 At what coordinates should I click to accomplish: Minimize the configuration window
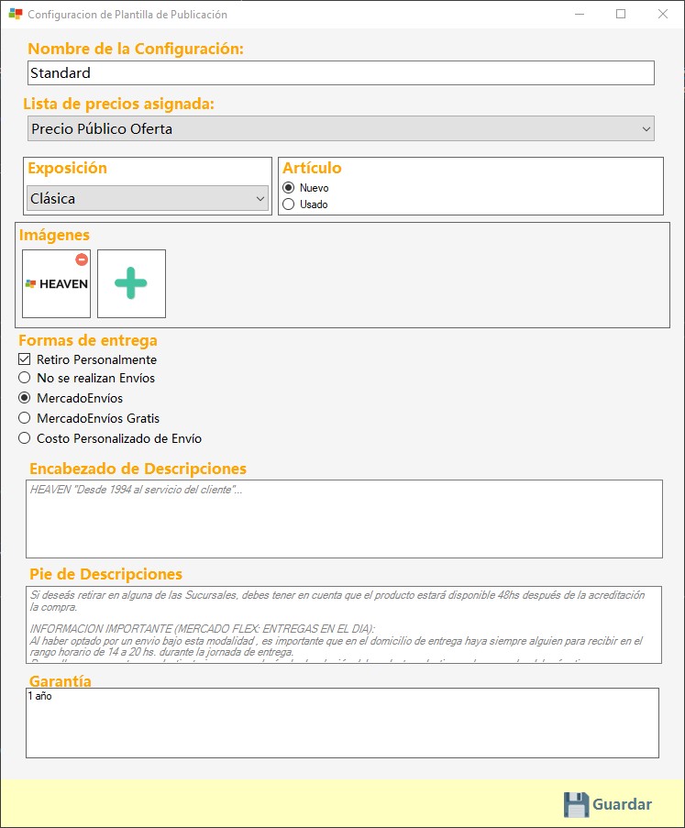pyautogui.click(x=580, y=15)
